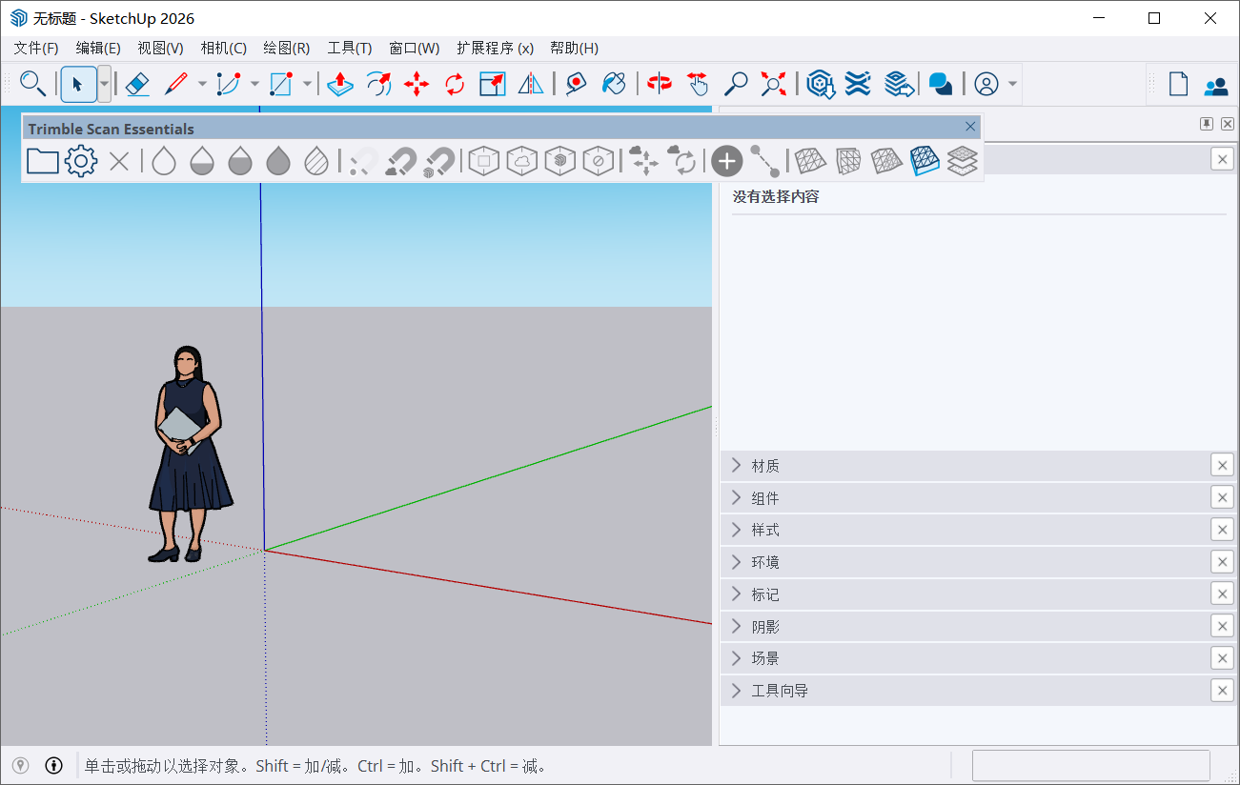Pick the Tape Measure tool

click(x=576, y=84)
